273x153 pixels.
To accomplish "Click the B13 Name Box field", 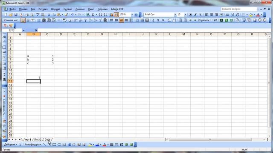I will pyautogui.click(x=12, y=30).
